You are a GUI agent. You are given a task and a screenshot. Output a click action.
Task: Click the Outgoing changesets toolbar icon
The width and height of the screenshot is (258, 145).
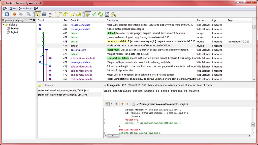72,14
